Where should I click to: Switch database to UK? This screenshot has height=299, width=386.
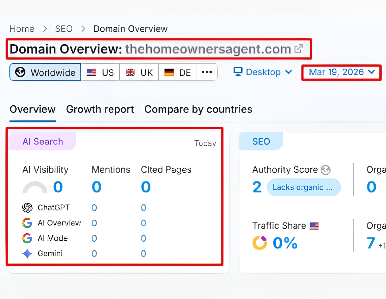[139, 72]
